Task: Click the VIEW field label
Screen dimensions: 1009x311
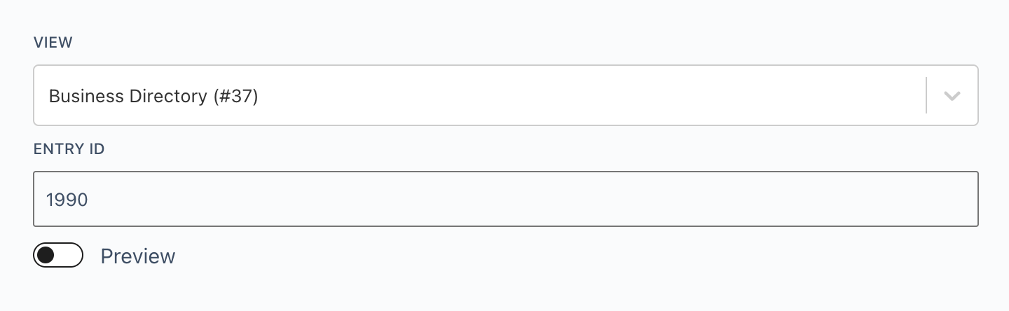Action: (53, 43)
